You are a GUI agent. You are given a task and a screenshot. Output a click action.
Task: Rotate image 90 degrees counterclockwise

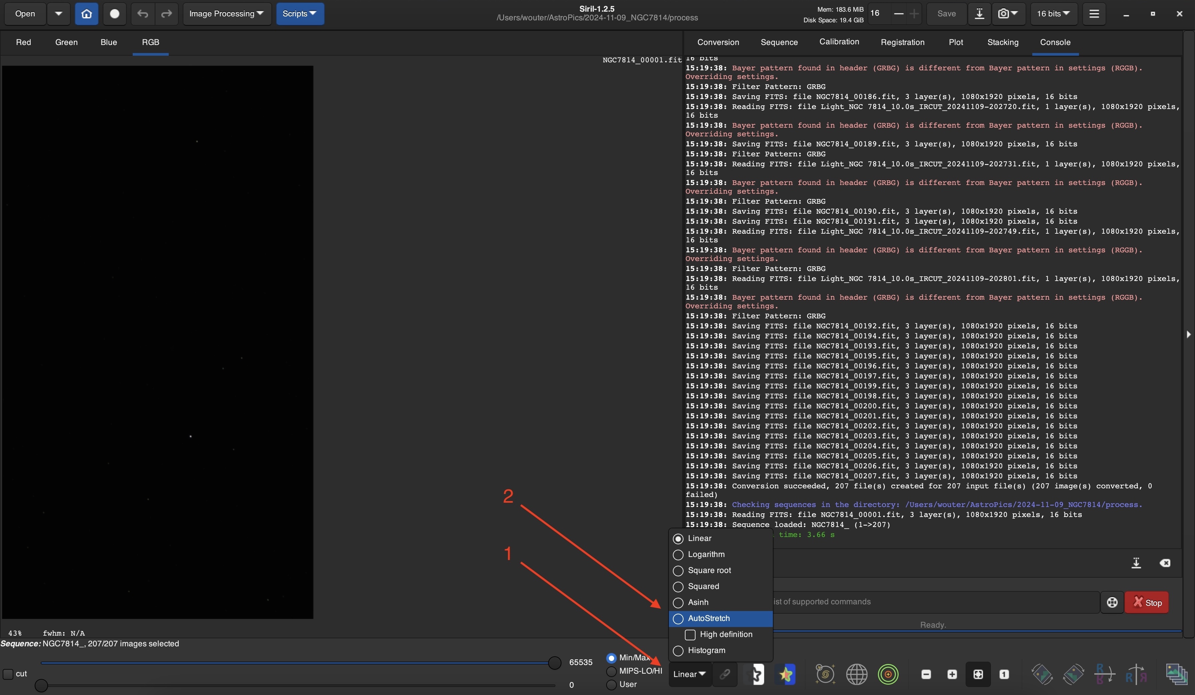1042,674
